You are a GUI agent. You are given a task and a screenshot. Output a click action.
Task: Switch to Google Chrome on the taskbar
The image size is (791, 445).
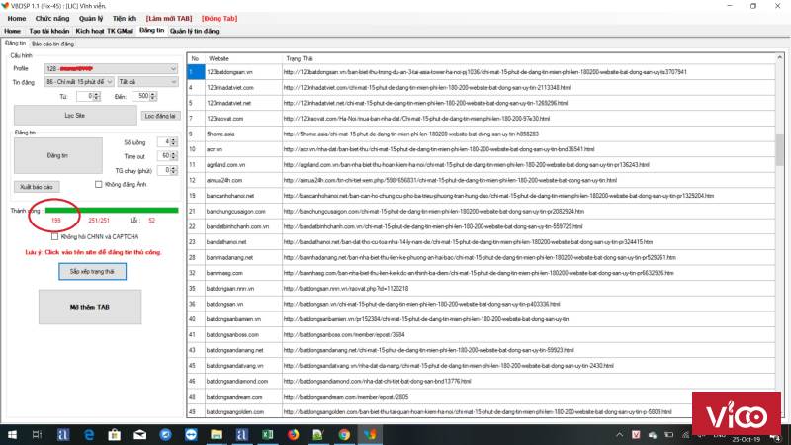(x=344, y=434)
